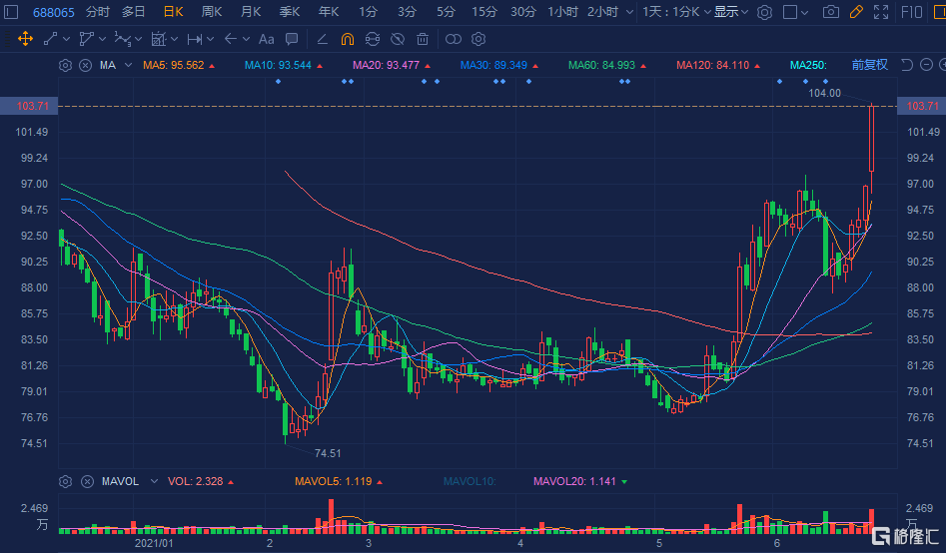The width and height of the screenshot is (946, 553).
Task: Open the layout square dropdown
Action: [x=795, y=12]
